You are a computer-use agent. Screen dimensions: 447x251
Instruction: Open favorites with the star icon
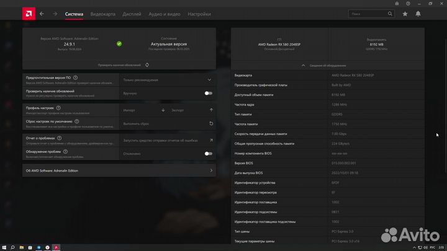(405, 13)
